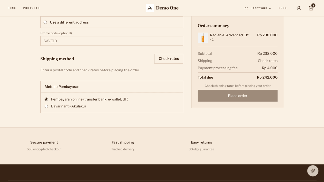
Task: Click the Radian-C product thumbnail
Action: point(203,38)
